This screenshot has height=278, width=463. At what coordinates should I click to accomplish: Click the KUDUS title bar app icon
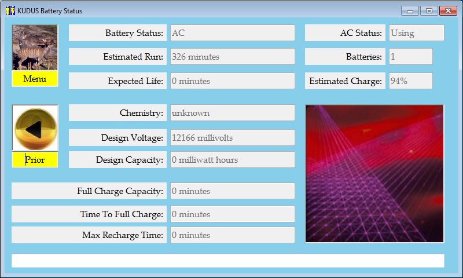pyautogui.click(x=10, y=10)
